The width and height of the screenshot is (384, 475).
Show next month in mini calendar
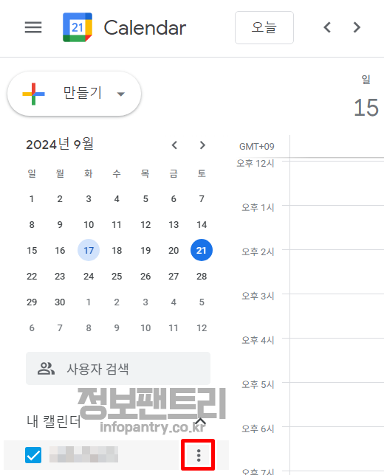point(202,145)
